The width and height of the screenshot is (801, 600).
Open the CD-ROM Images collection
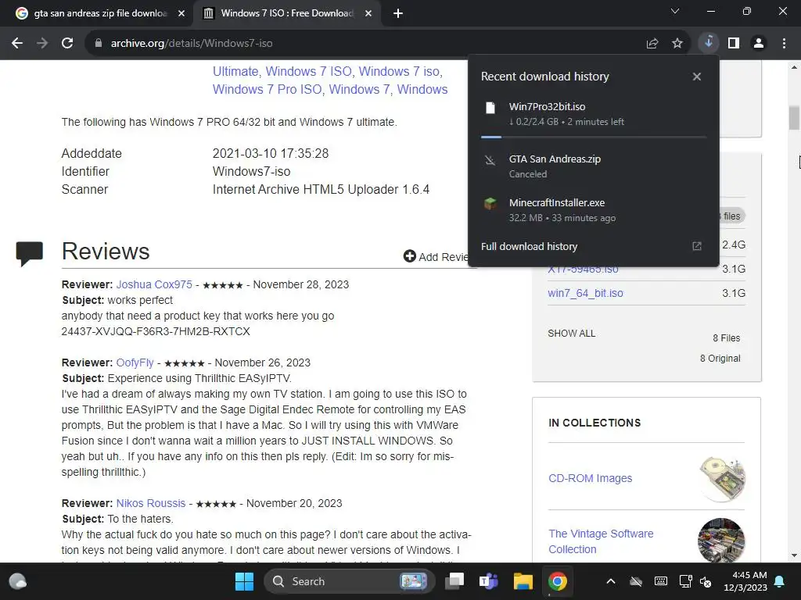(590, 478)
